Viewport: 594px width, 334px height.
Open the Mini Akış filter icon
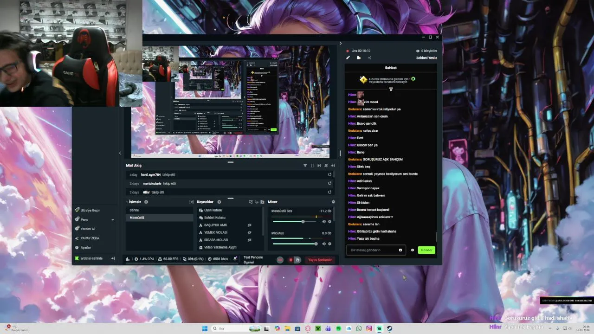pos(305,166)
